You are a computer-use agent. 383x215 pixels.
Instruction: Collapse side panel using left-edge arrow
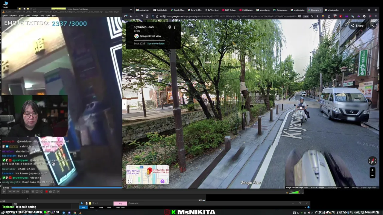[124, 104]
